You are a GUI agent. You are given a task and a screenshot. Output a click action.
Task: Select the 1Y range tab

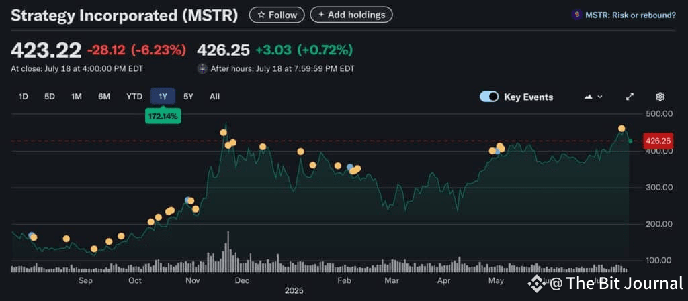(x=163, y=97)
